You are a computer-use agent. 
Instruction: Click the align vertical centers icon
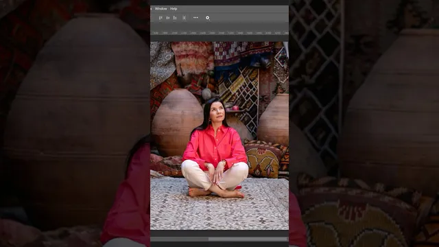click(167, 18)
